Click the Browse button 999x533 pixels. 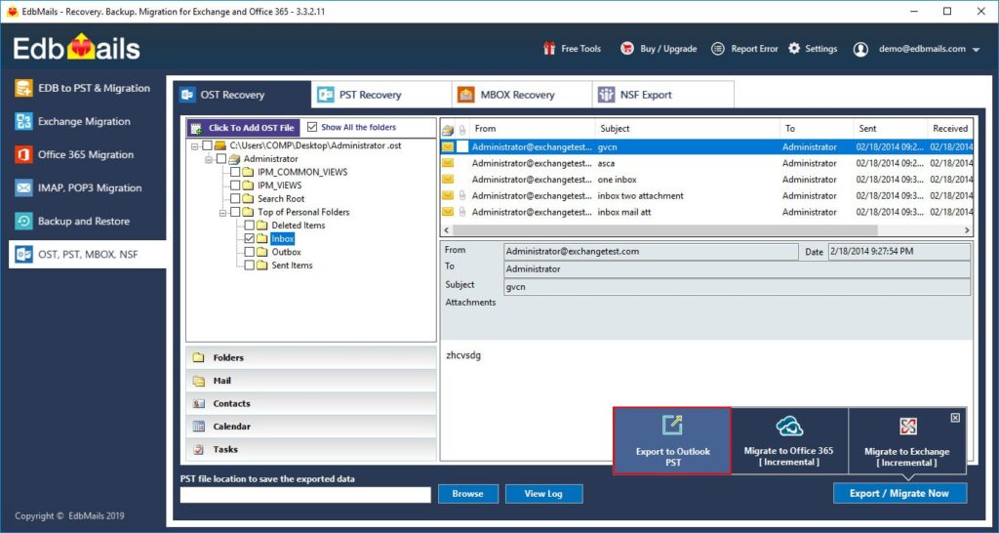click(x=467, y=494)
